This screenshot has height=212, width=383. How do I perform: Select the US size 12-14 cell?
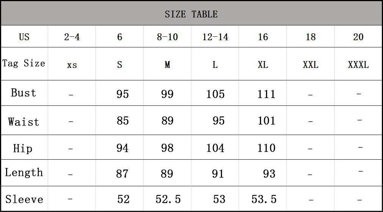tap(215, 37)
